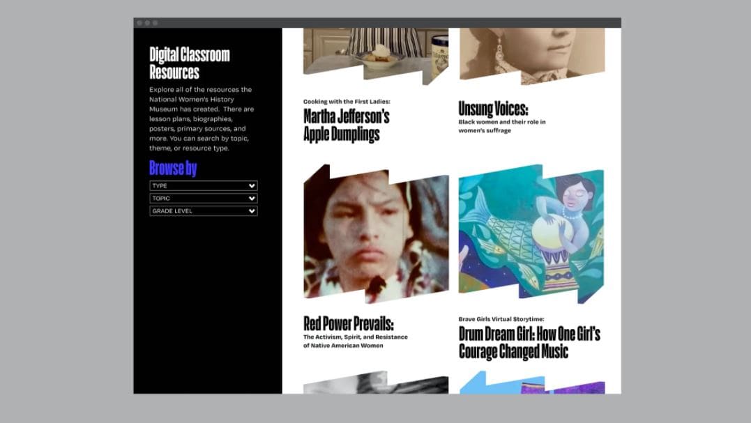Click the Unsung Voices headline

pyautogui.click(x=493, y=109)
